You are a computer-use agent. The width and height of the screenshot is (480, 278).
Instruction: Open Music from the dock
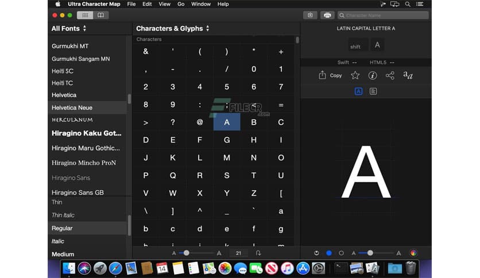click(287, 268)
